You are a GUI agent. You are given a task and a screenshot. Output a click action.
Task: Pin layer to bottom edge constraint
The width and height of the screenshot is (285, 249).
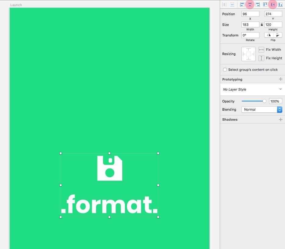coord(248,58)
